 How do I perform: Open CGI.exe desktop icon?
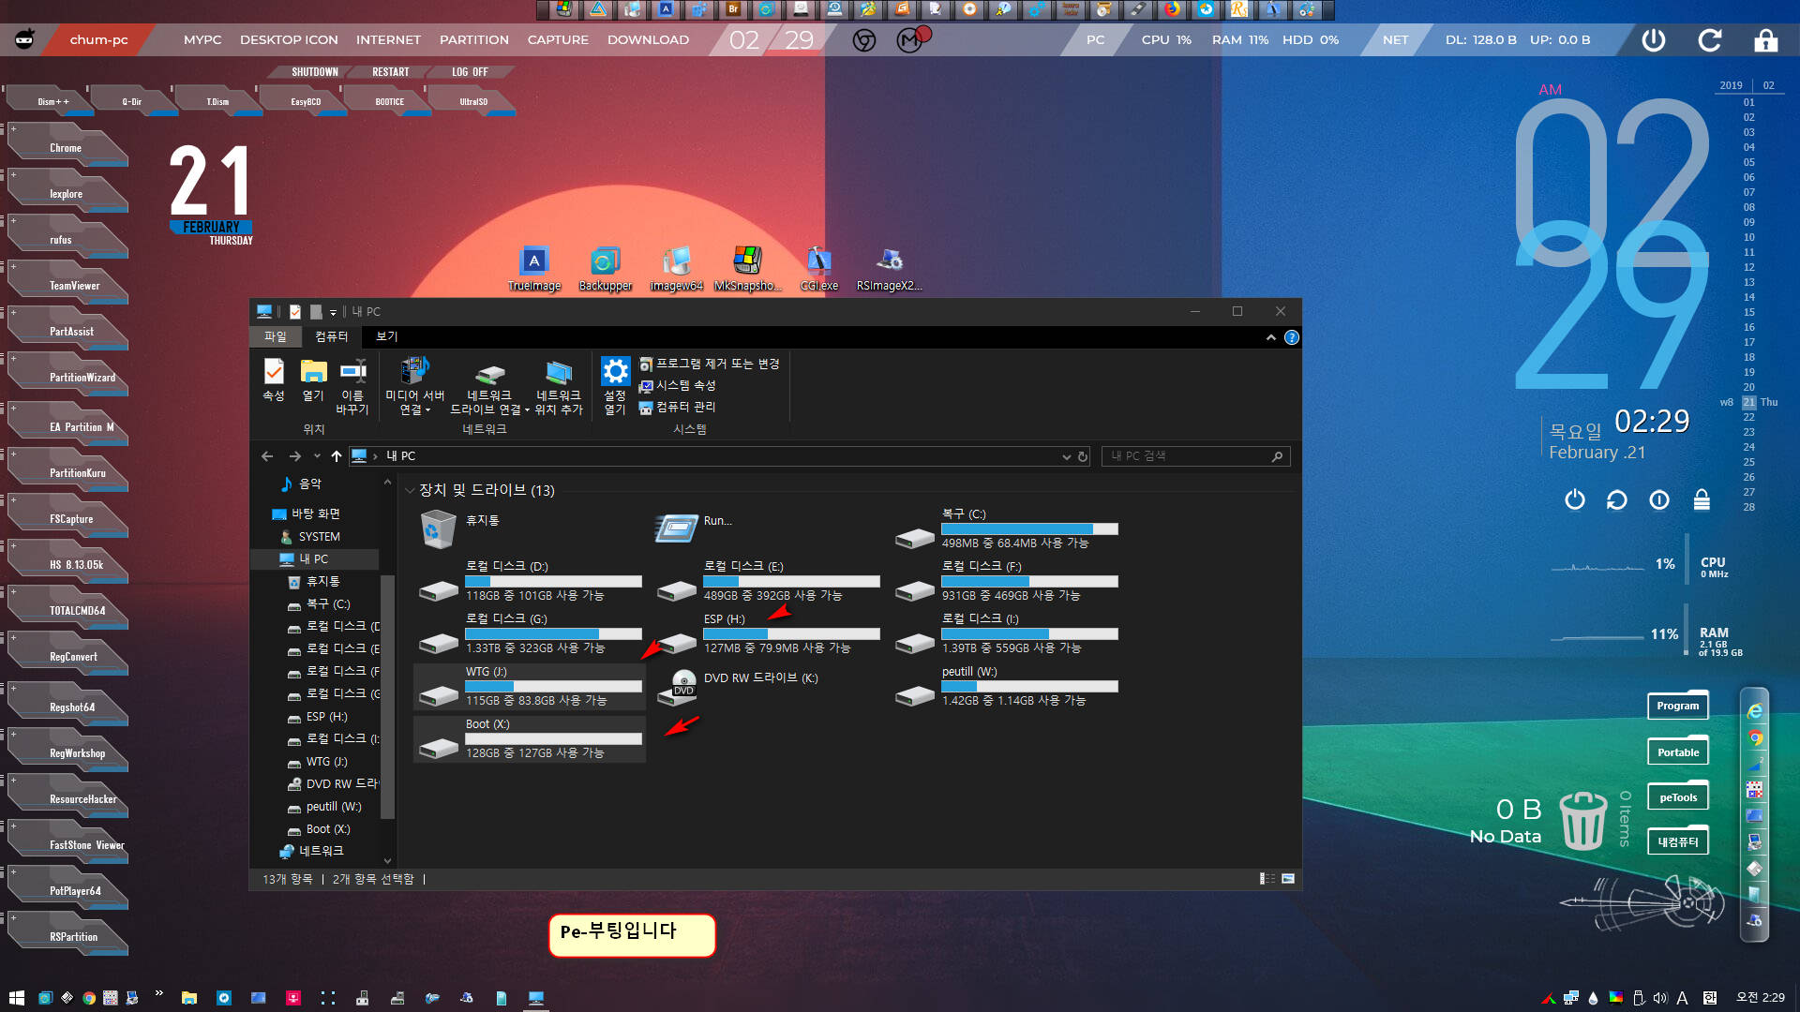tap(818, 269)
